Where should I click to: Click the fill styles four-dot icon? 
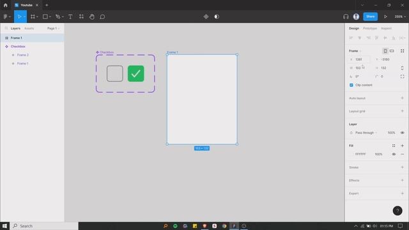pyautogui.click(x=394, y=146)
